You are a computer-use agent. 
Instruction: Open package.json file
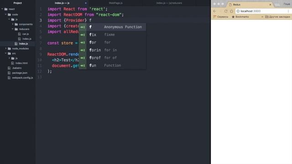20,73
